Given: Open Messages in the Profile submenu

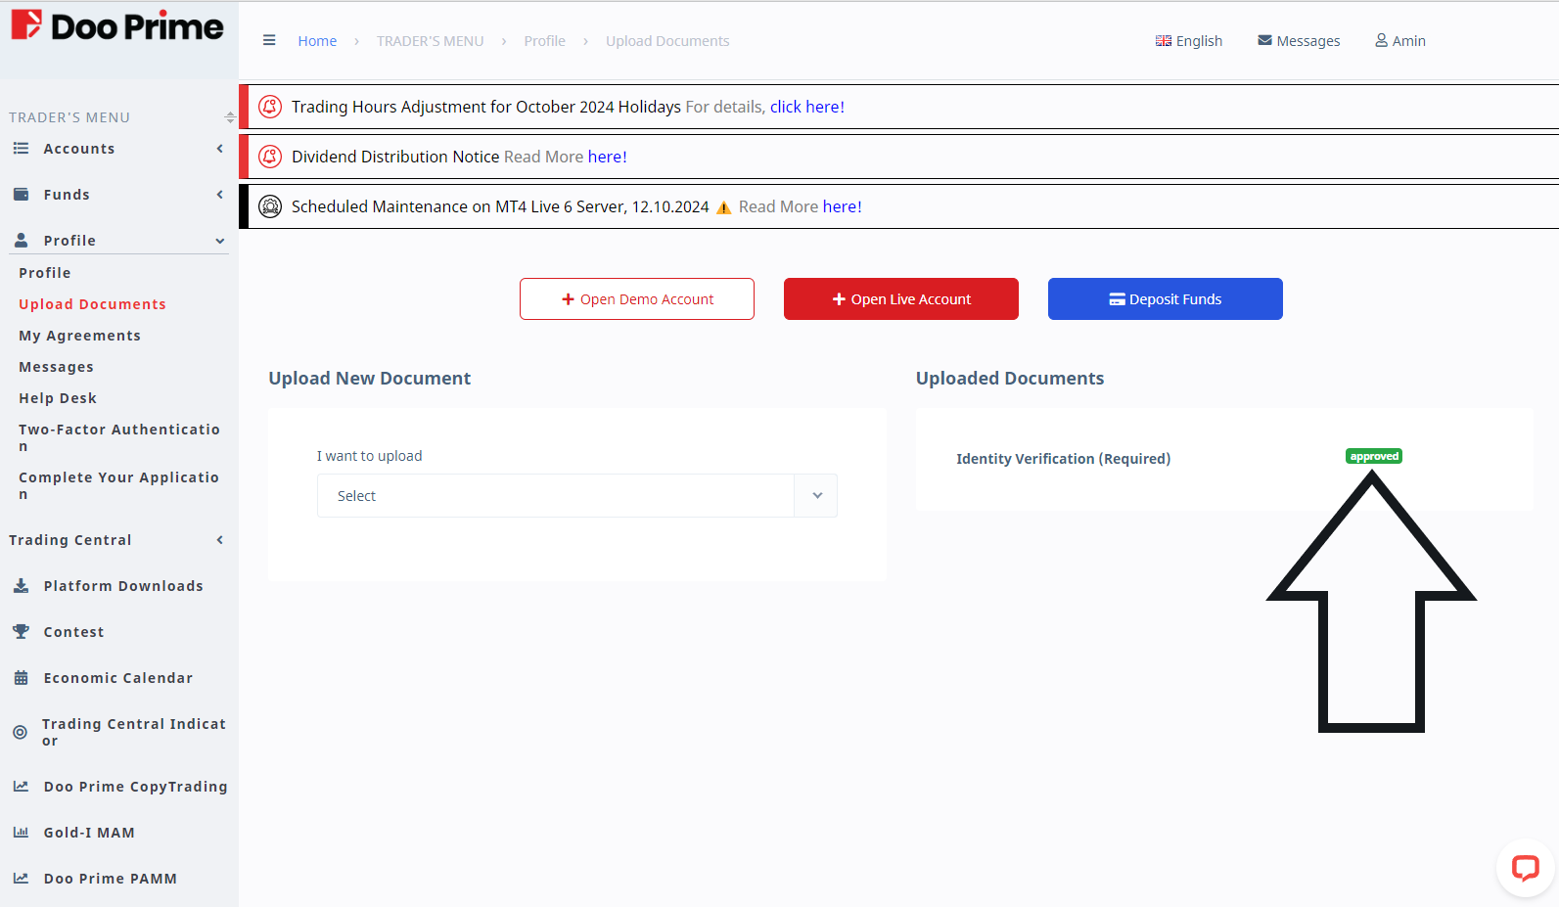Looking at the screenshot, I should (x=56, y=367).
